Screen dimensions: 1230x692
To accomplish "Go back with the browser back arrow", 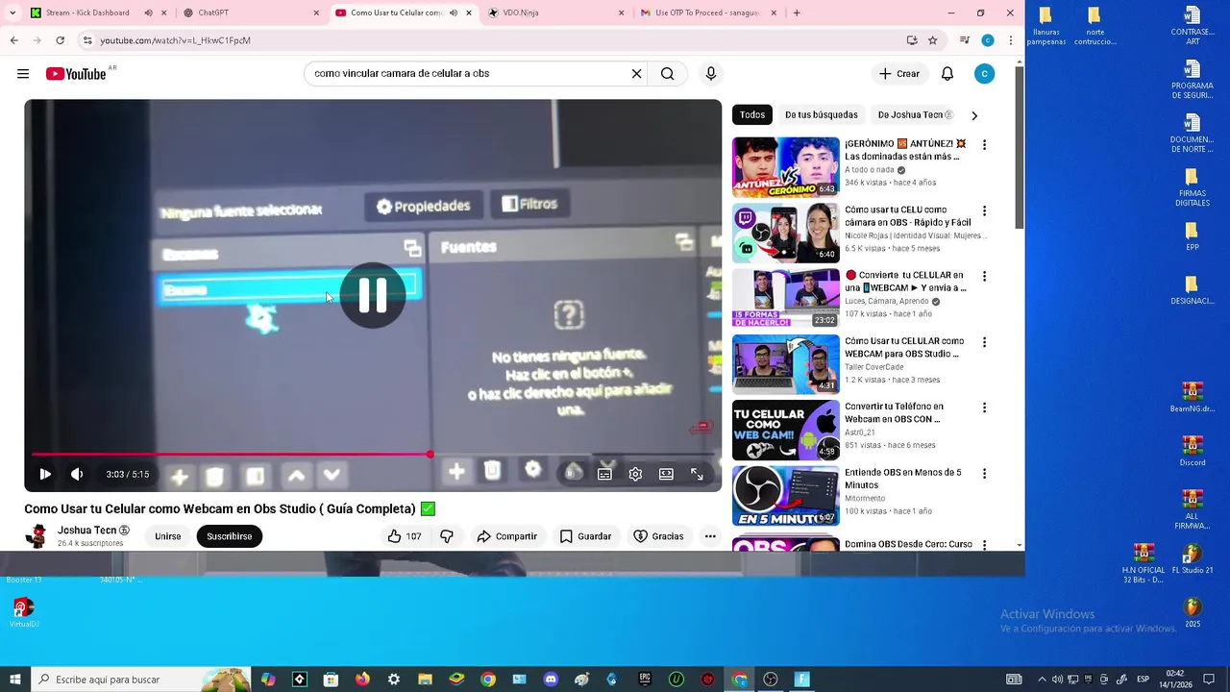I will point(13,40).
